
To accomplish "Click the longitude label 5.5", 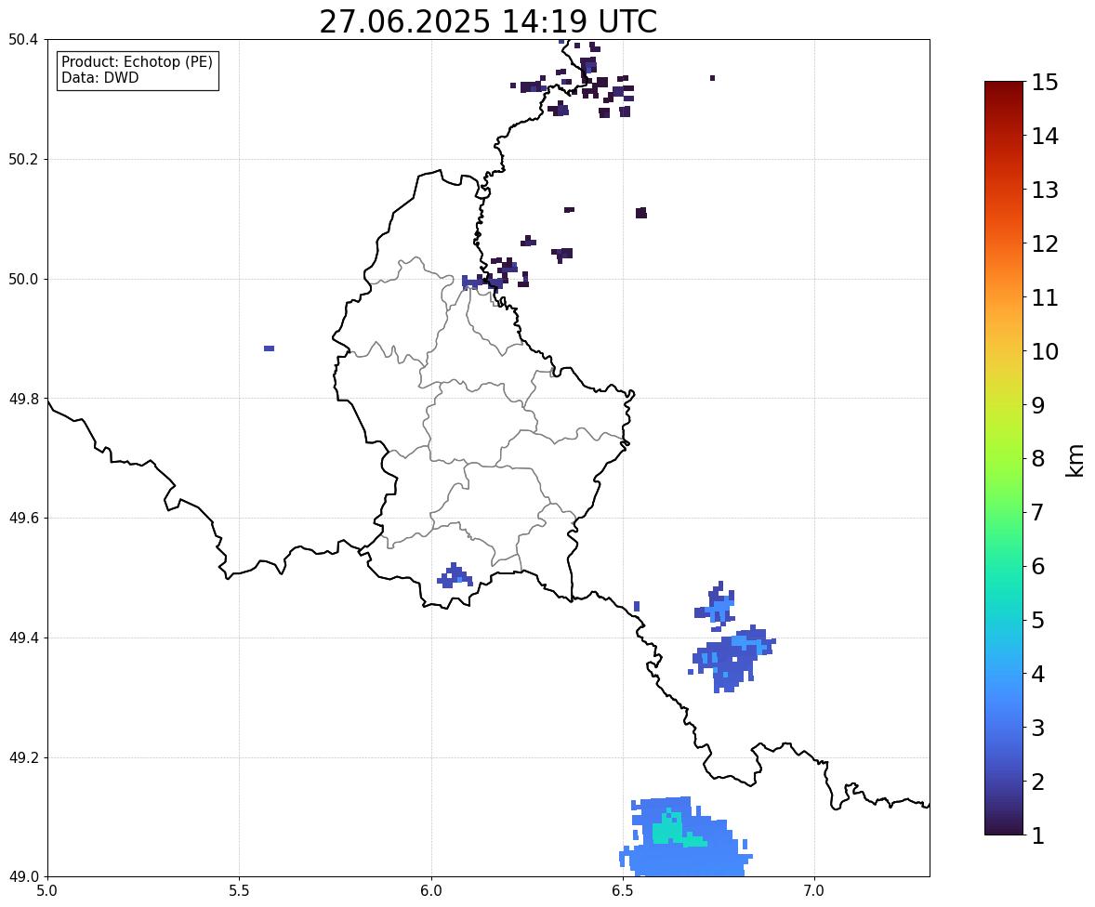I will click(x=239, y=891).
